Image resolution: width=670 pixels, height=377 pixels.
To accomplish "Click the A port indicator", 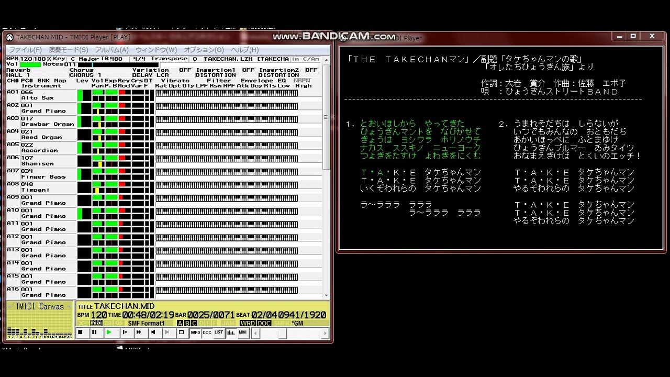I will click(x=180, y=323).
